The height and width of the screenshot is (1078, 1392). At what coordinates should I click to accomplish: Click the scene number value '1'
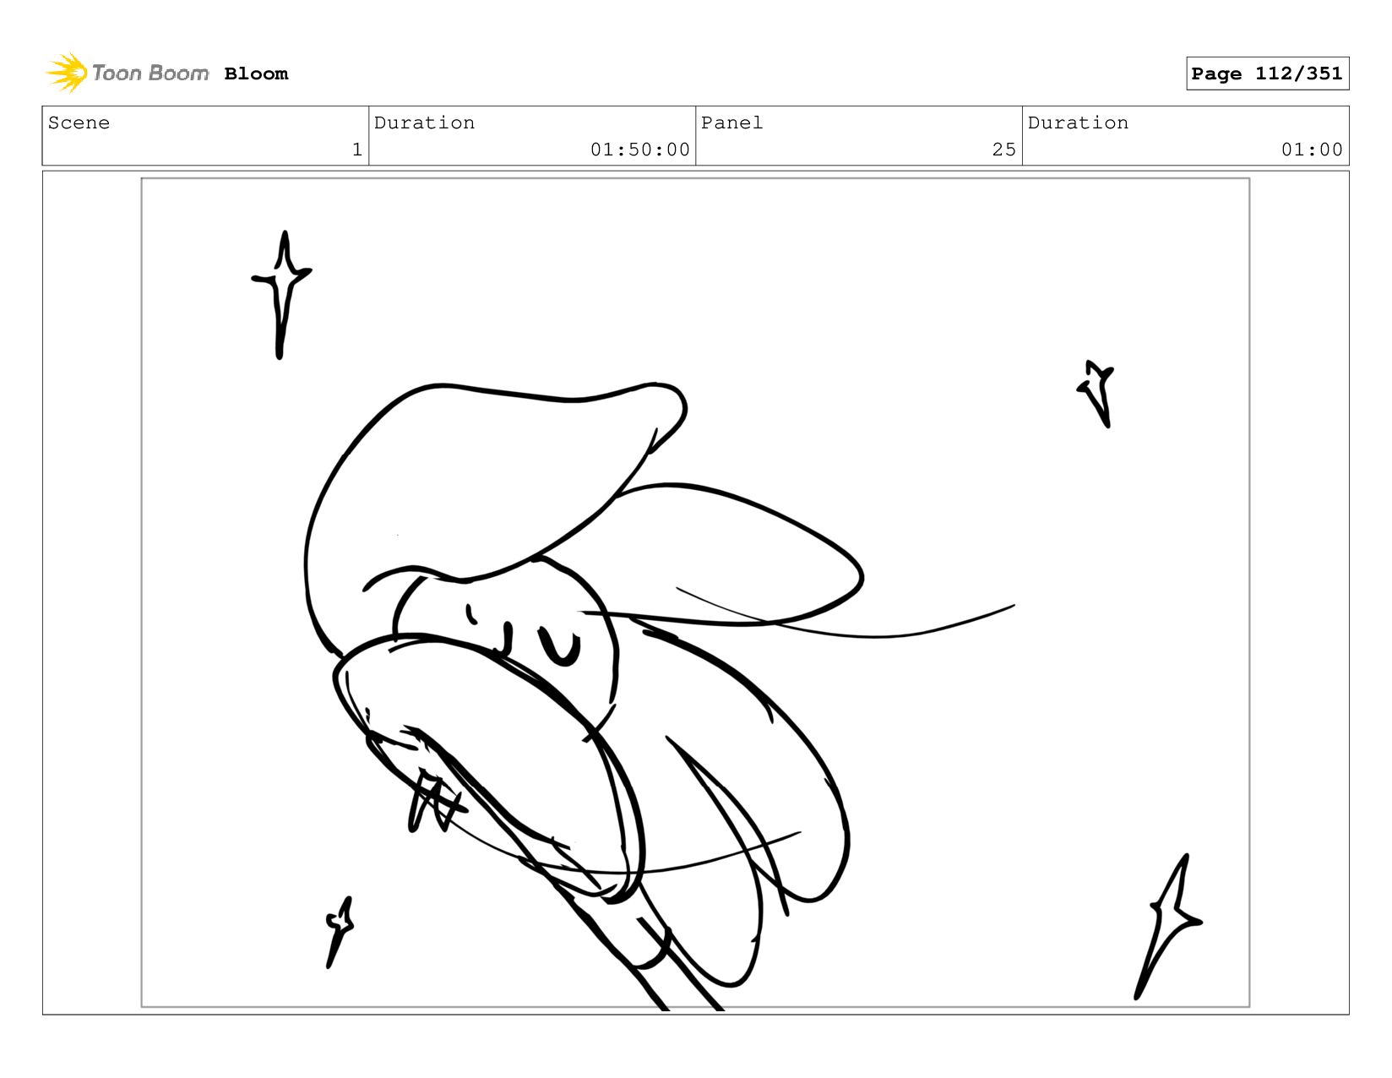357,150
